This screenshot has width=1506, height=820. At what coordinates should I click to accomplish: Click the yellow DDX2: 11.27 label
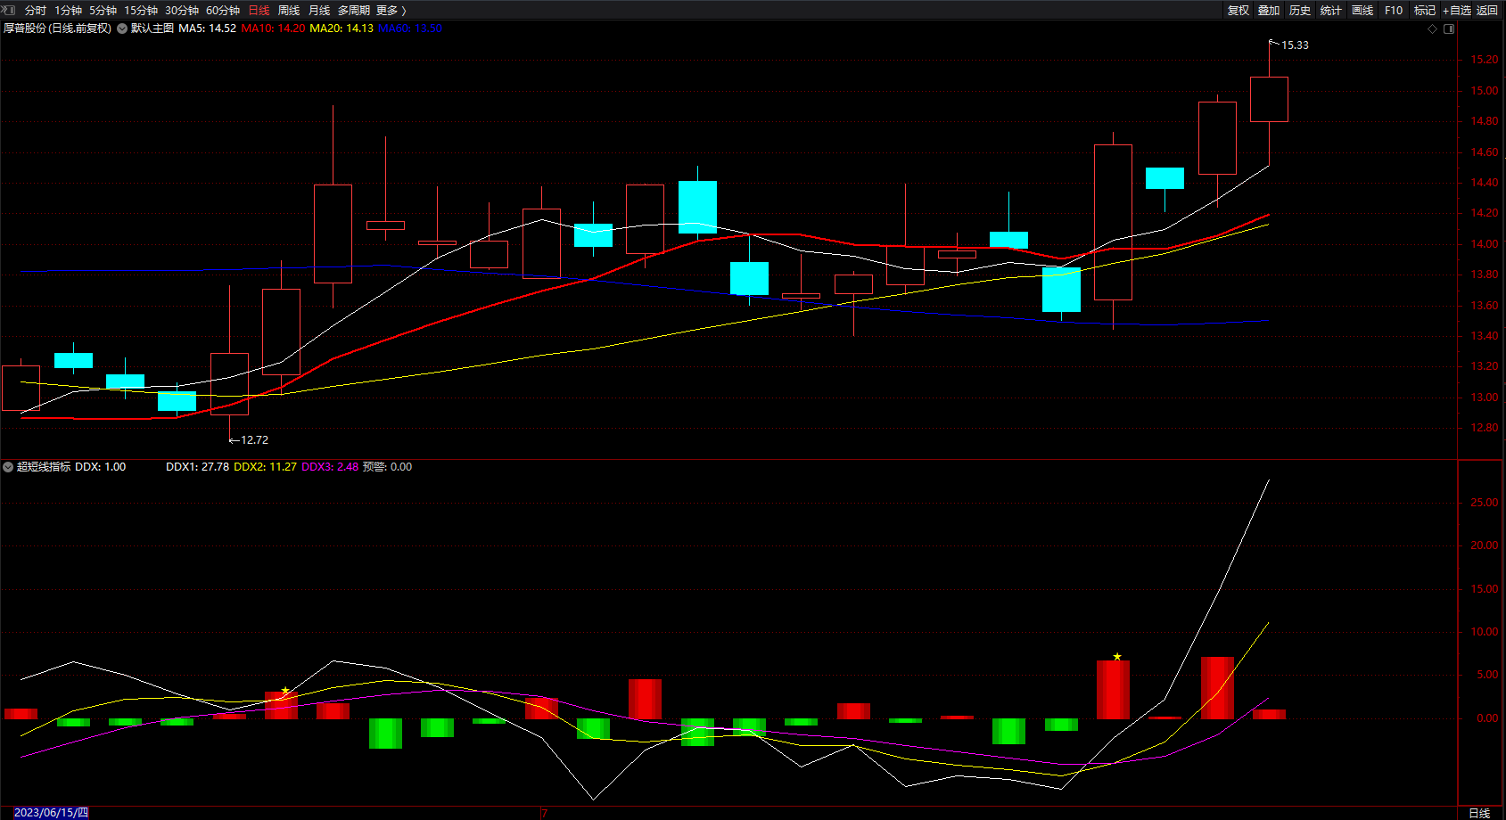click(265, 467)
